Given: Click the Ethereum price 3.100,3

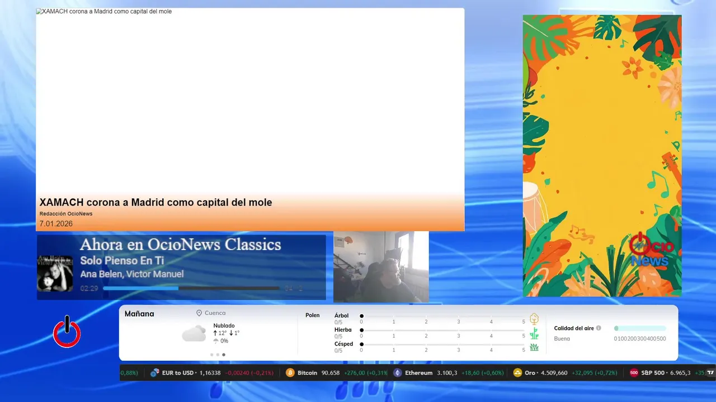Looking at the screenshot, I should [x=447, y=373].
